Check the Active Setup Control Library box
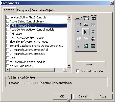The image size is (115, 102). 8,21
